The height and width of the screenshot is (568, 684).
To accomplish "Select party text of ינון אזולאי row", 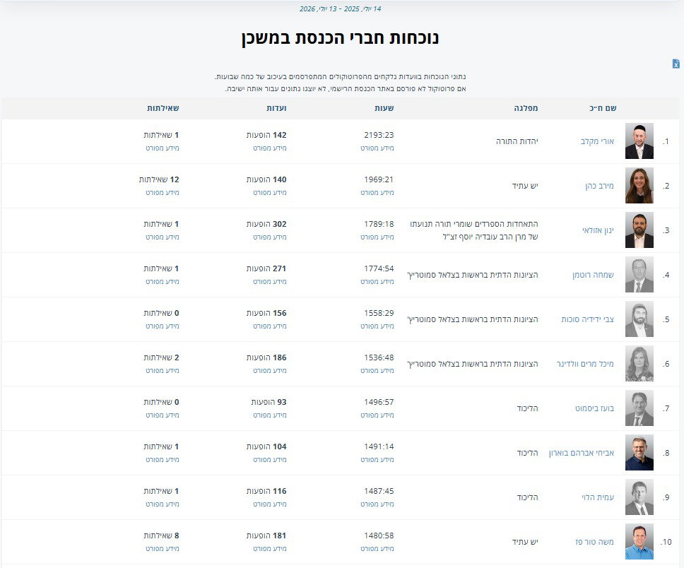I will coord(473,230).
